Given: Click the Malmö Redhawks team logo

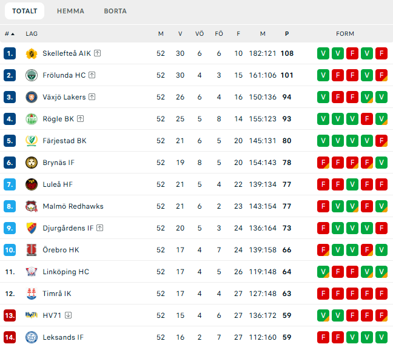Looking at the screenshot, I should pyautogui.click(x=32, y=206).
